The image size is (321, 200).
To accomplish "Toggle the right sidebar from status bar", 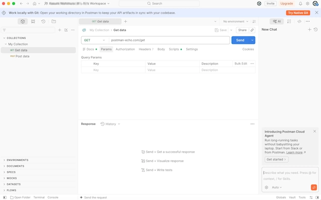I will [317, 197].
